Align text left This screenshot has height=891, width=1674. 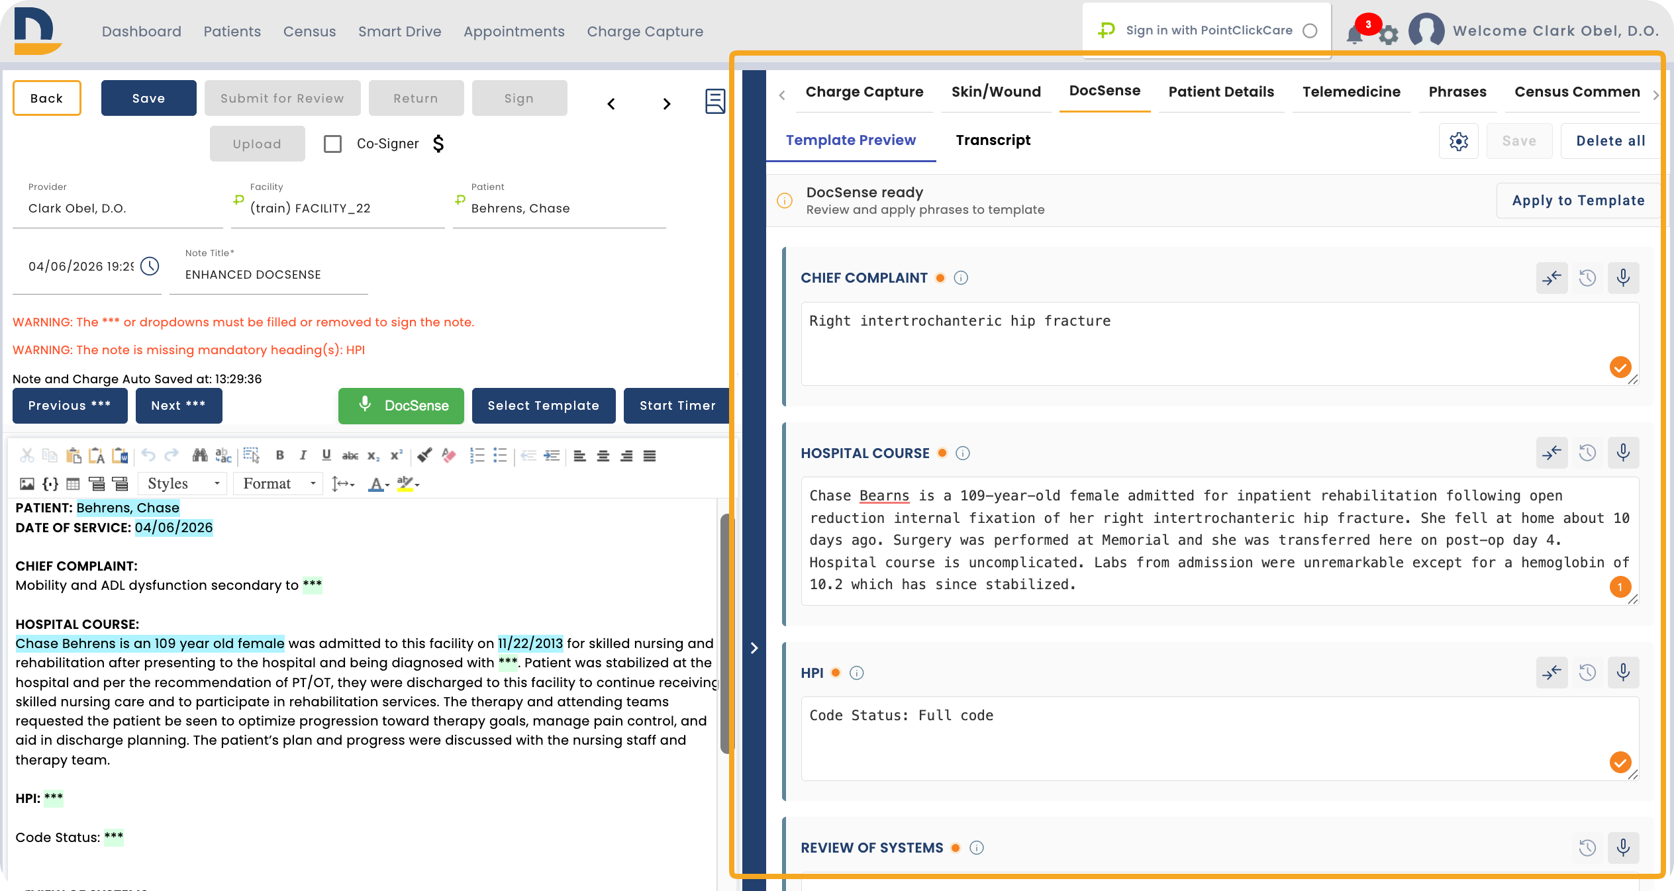pos(580,455)
